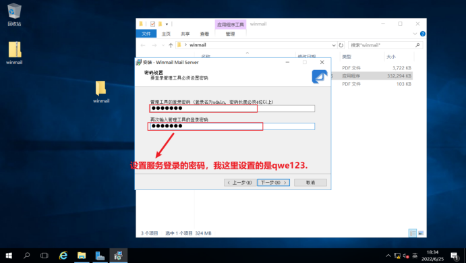Go up one folder level in Explorer
The width and height of the screenshot is (466, 263).
click(x=171, y=45)
